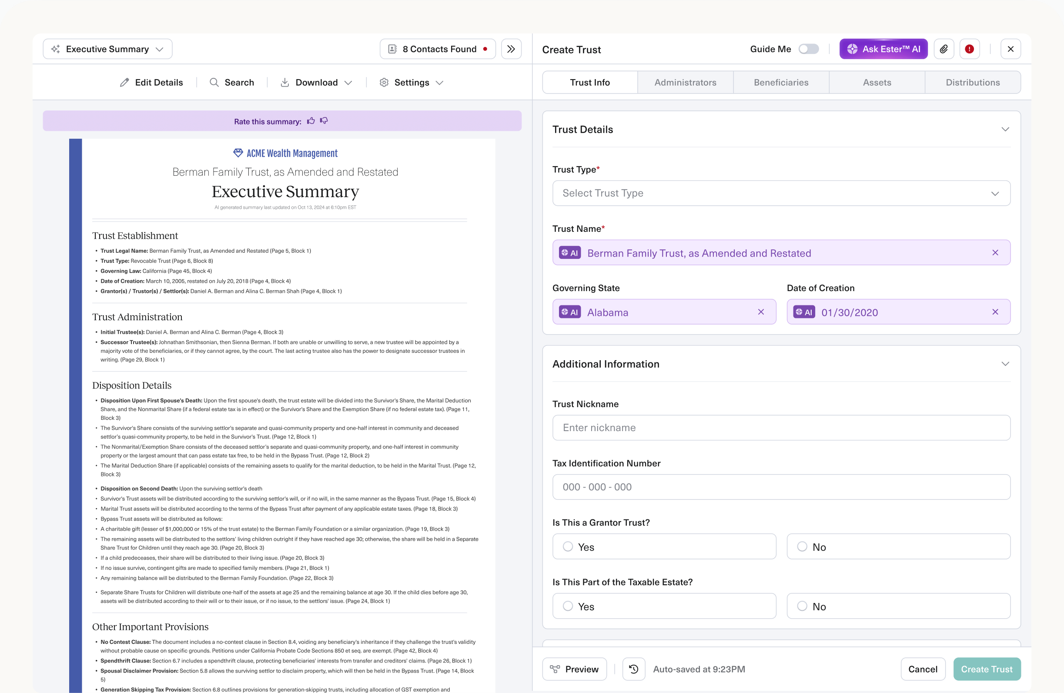This screenshot has height=693, width=1064.
Task: Click the Ester AI logo icon
Action: pos(852,49)
